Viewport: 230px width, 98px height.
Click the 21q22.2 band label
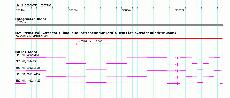pos(21,22)
